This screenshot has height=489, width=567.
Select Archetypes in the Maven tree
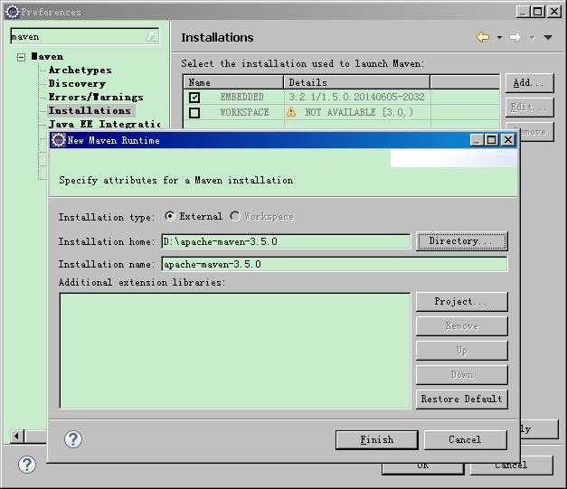coord(80,71)
